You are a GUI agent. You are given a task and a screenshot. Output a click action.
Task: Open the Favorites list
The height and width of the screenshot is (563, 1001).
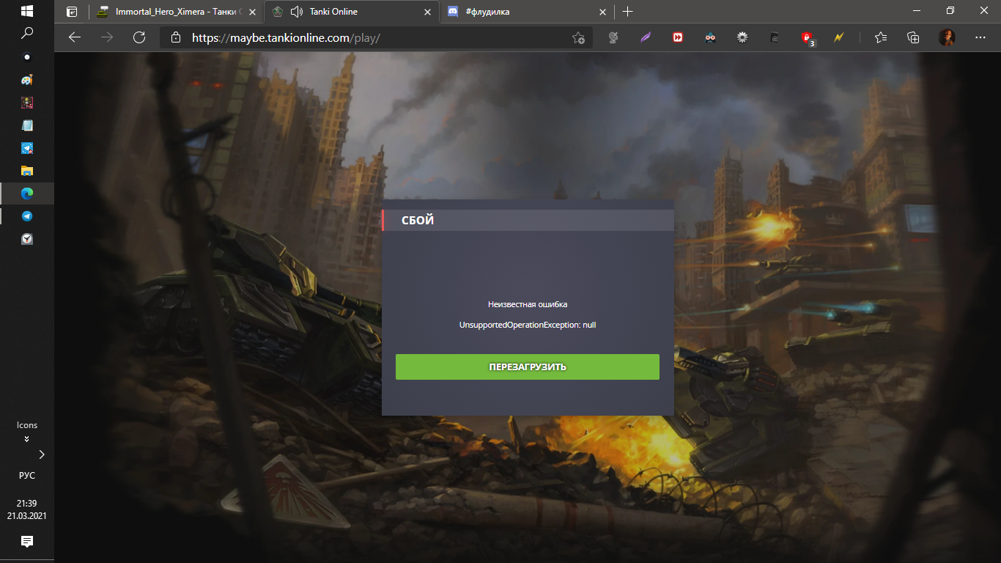881,37
